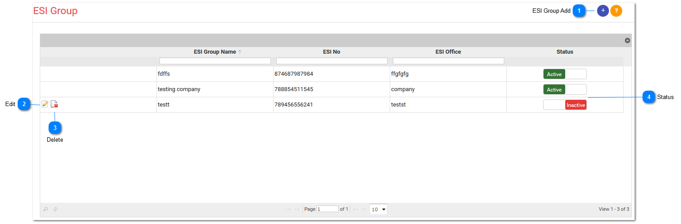681x224 pixels.
Task: Toggle Inactive status for testt
Action: tap(565, 105)
